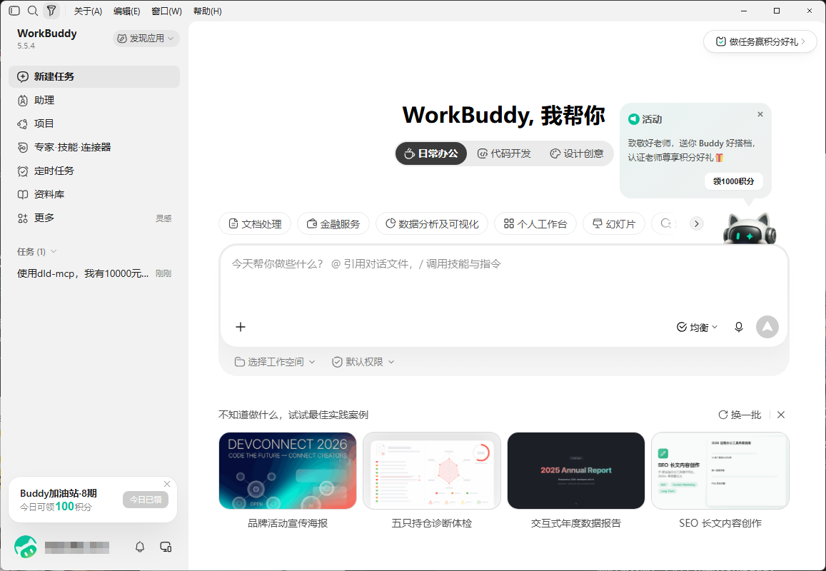
Task: Open 助理 in the sidebar
Action: tap(94, 100)
